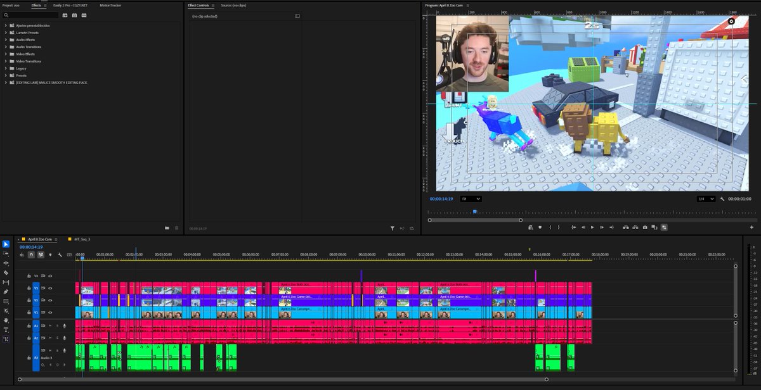Toggle lock on track V3
761x390 pixels.
pyautogui.click(x=29, y=288)
